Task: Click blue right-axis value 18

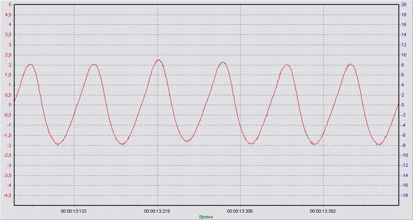Action: 403,15
